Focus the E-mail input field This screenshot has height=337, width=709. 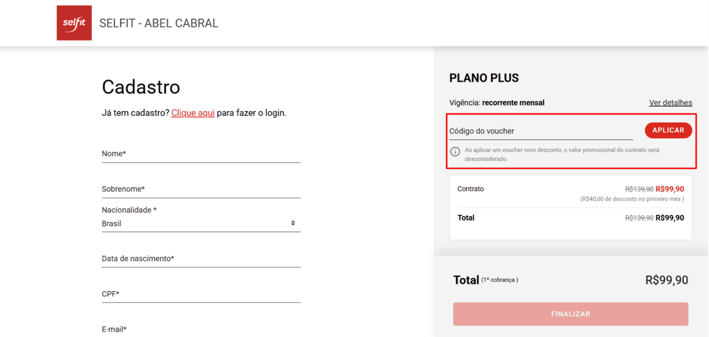201,330
